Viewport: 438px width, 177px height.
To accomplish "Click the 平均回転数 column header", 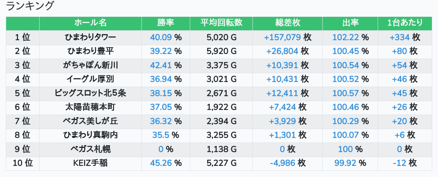I will pyautogui.click(x=221, y=23).
